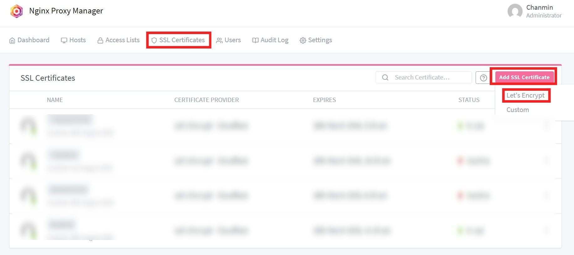This screenshot has height=255, width=574.
Task: Click the Add SSL Certificate button
Action: [524, 77]
